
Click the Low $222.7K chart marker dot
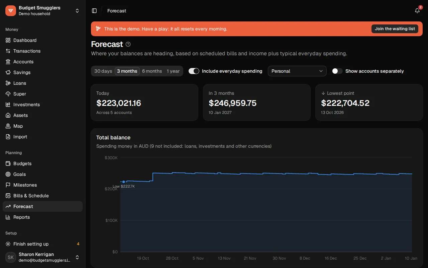coord(124,182)
